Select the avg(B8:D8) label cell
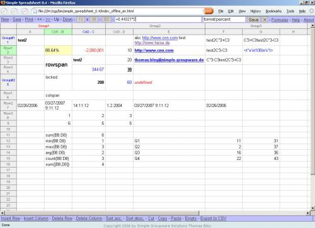The image size is (315, 228). pyautogui.click(x=58, y=152)
